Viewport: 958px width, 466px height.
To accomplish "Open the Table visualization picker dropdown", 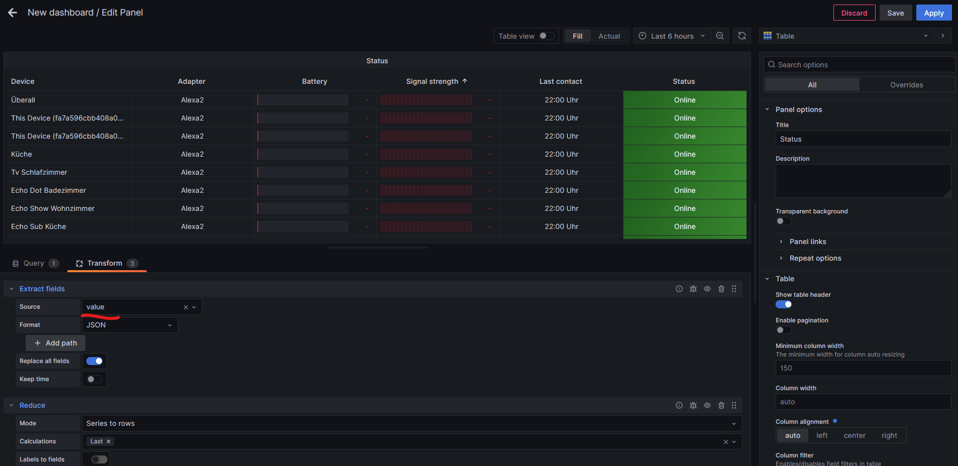I will point(846,36).
